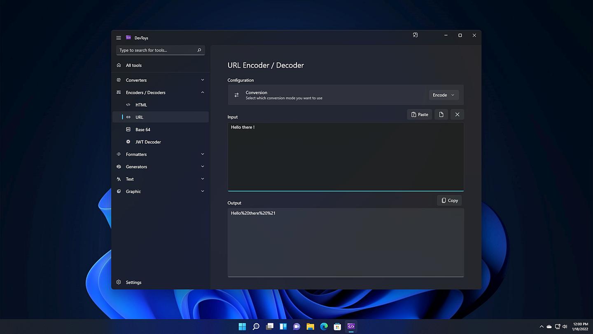Click inside the Output text area
The height and width of the screenshot is (334, 593).
point(346,242)
